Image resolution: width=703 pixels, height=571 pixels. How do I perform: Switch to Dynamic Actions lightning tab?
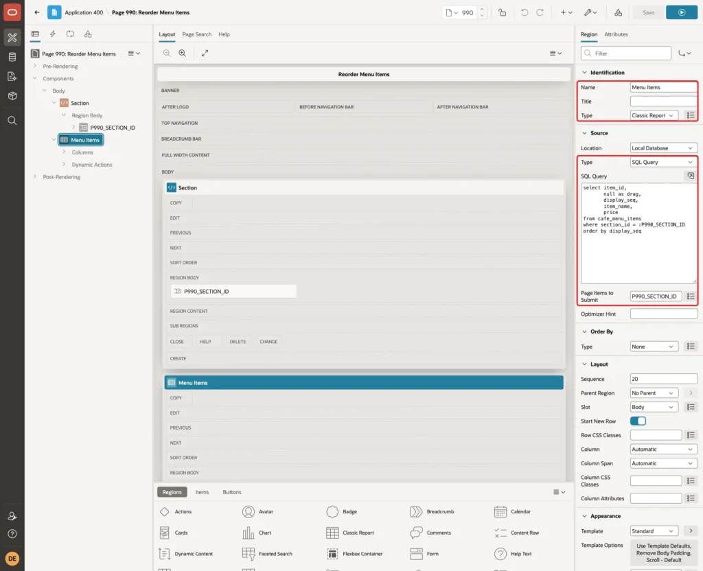(52, 34)
